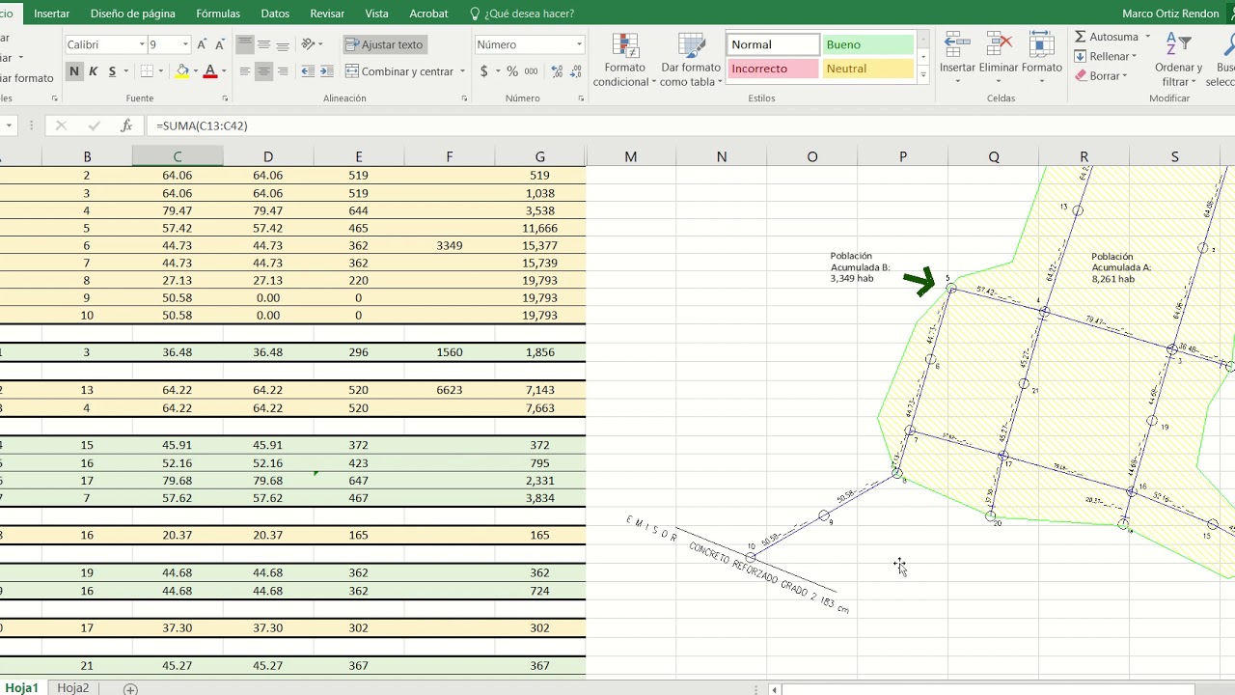Apply the Neutral cell style

click(x=867, y=69)
